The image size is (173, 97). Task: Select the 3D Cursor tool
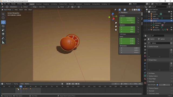[3, 18]
